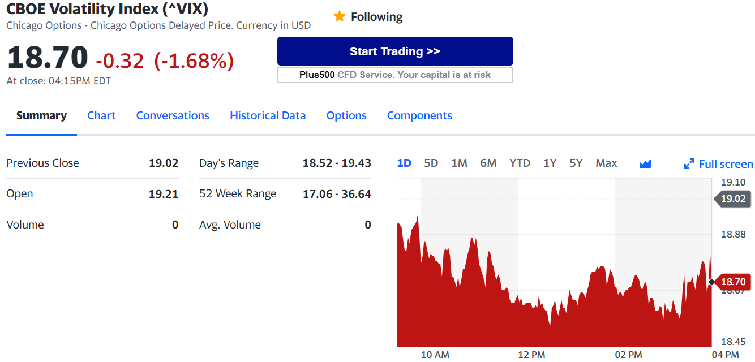This screenshot has width=755, height=362.
Task: Open the Full screen chart link
Action: pyautogui.click(x=726, y=164)
